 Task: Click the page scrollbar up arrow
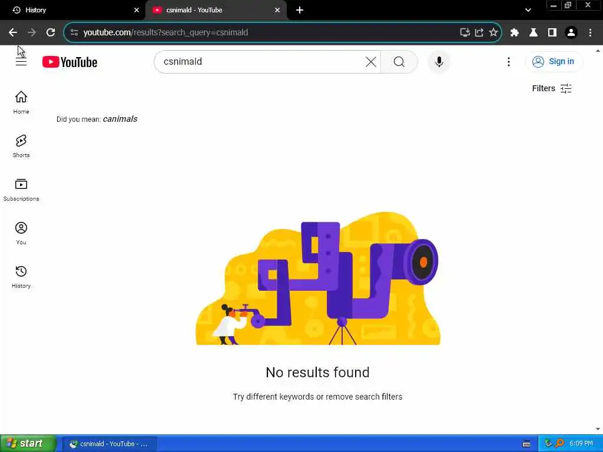[598, 51]
